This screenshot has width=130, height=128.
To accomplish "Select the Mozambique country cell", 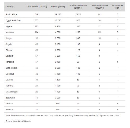I will click(11, 92).
